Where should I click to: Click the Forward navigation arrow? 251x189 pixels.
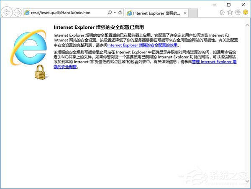pyautogui.click(x=18, y=12)
